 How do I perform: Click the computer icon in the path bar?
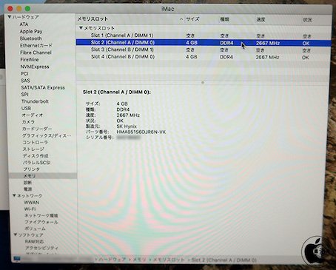[17, 259]
